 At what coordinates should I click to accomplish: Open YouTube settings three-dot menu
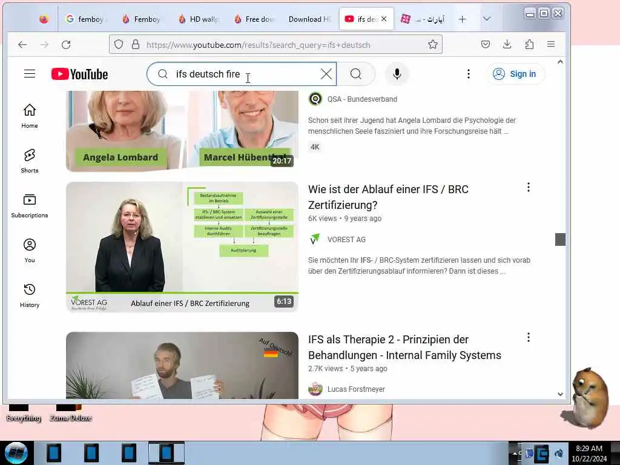469,74
